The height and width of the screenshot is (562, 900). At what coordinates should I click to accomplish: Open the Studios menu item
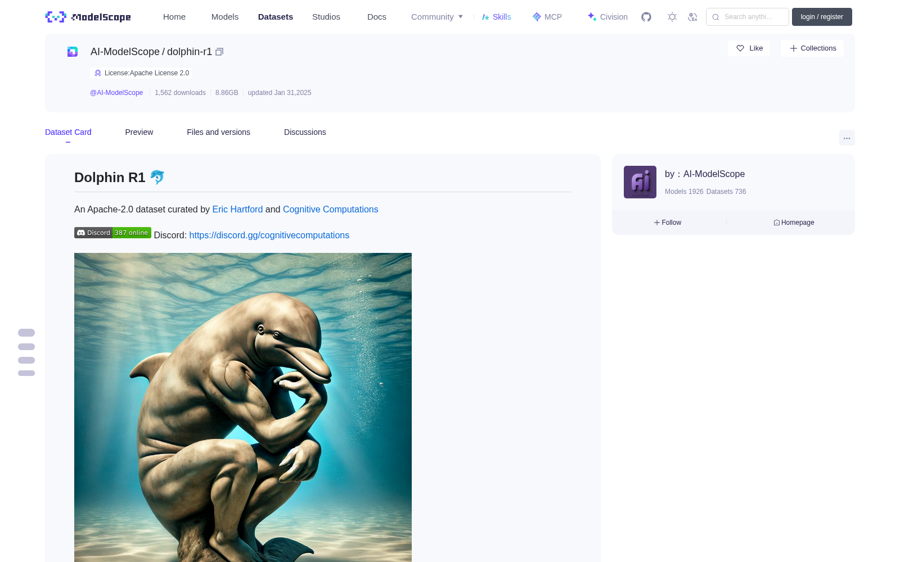click(326, 17)
